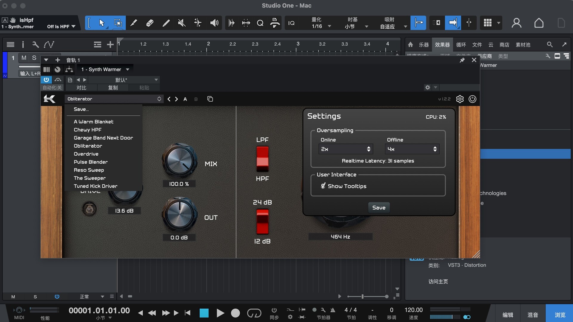Toggle the 24 dB/12 dB slope switch
Screen dimensions: 573x322
[x=262, y=222]
